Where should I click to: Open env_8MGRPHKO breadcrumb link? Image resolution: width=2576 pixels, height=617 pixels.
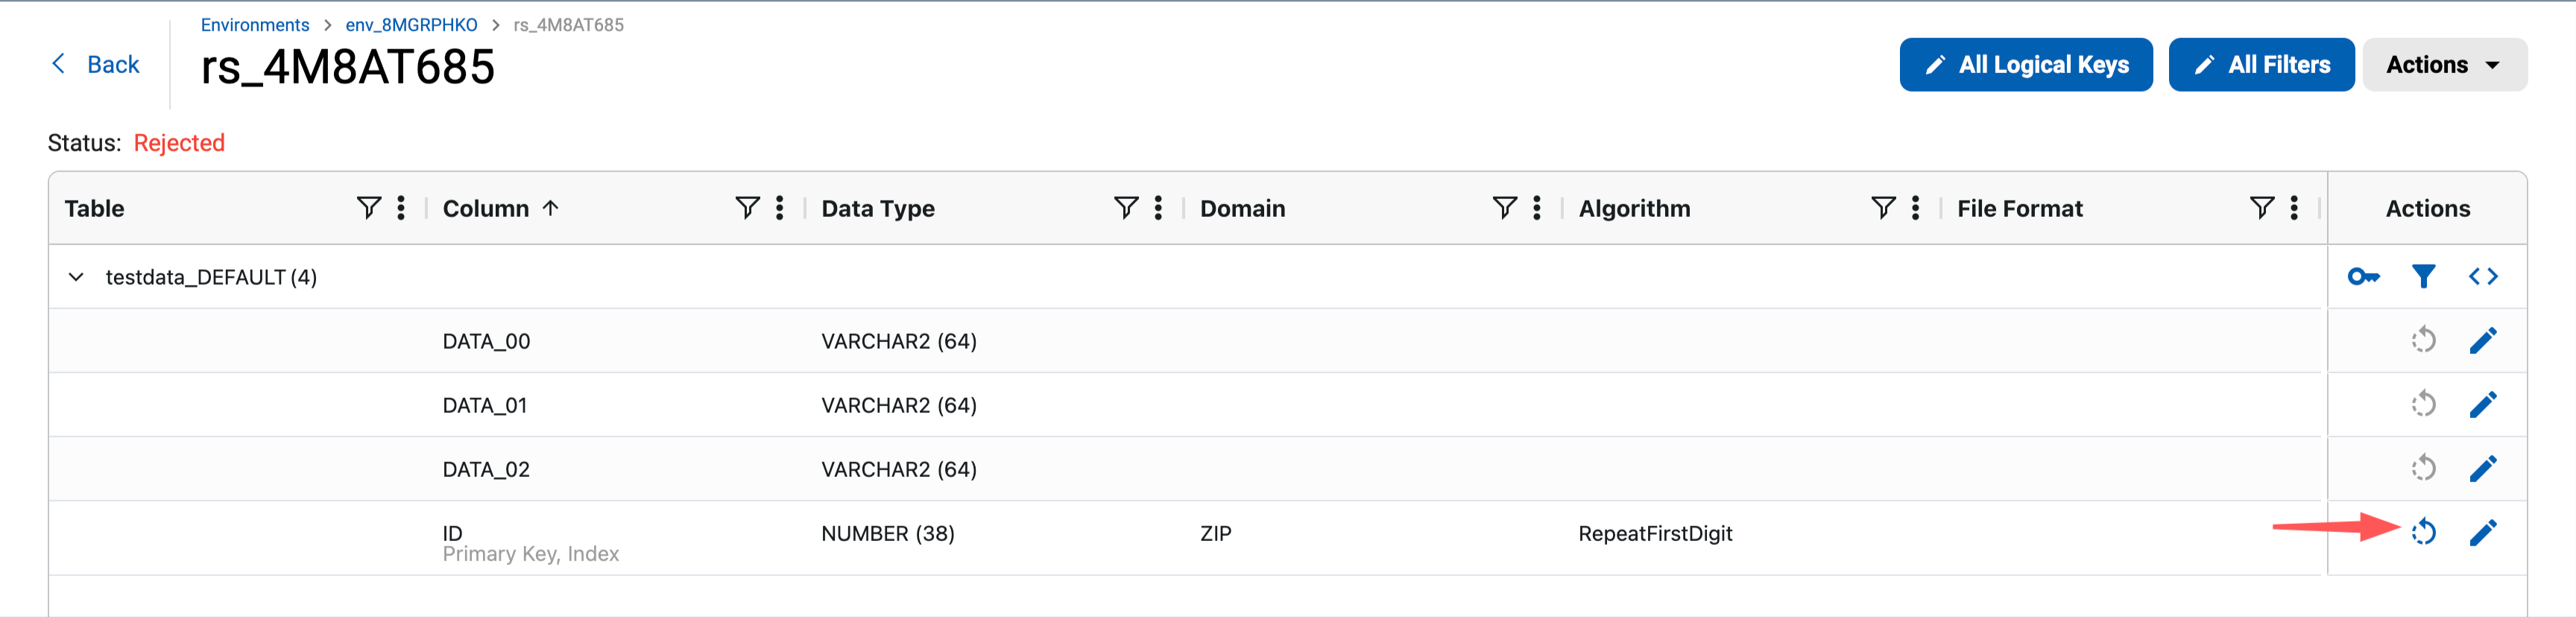pyautogui.click(x=411, y=25)
